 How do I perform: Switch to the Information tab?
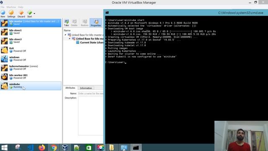pyautogui.click(x=86, y=88)
